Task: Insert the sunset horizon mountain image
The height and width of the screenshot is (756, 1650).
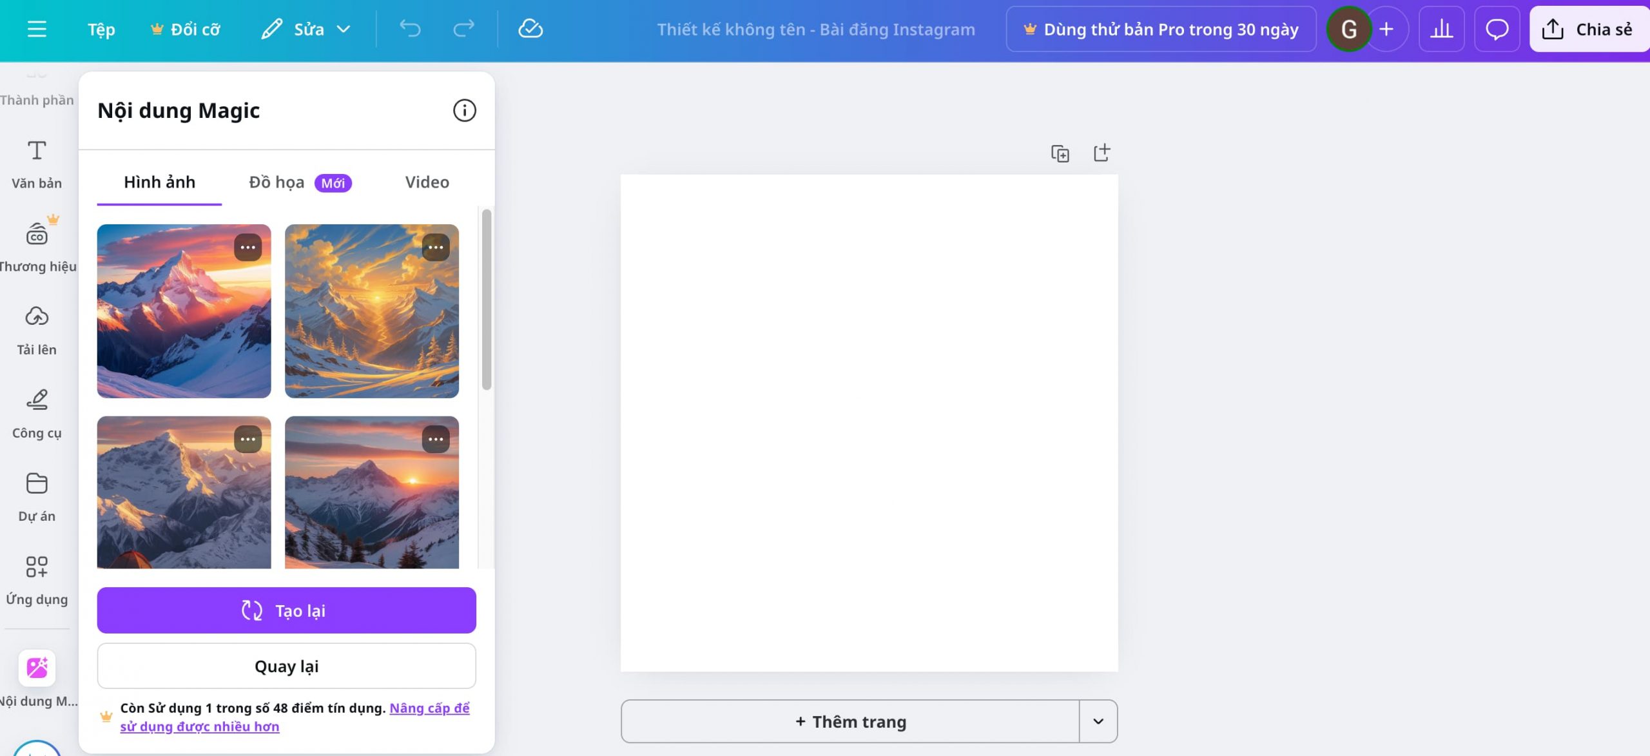Action: (372, 492)
